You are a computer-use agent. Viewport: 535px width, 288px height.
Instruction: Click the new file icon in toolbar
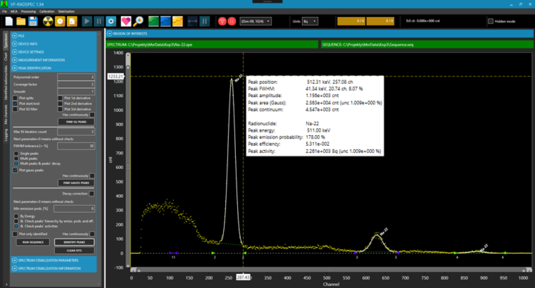point(9,21)
